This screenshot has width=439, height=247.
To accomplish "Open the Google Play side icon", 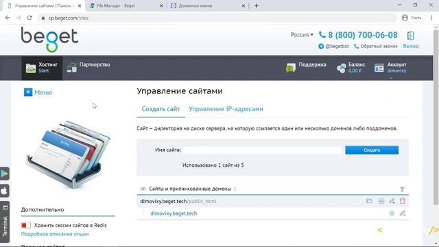I will tap(5, 174).
